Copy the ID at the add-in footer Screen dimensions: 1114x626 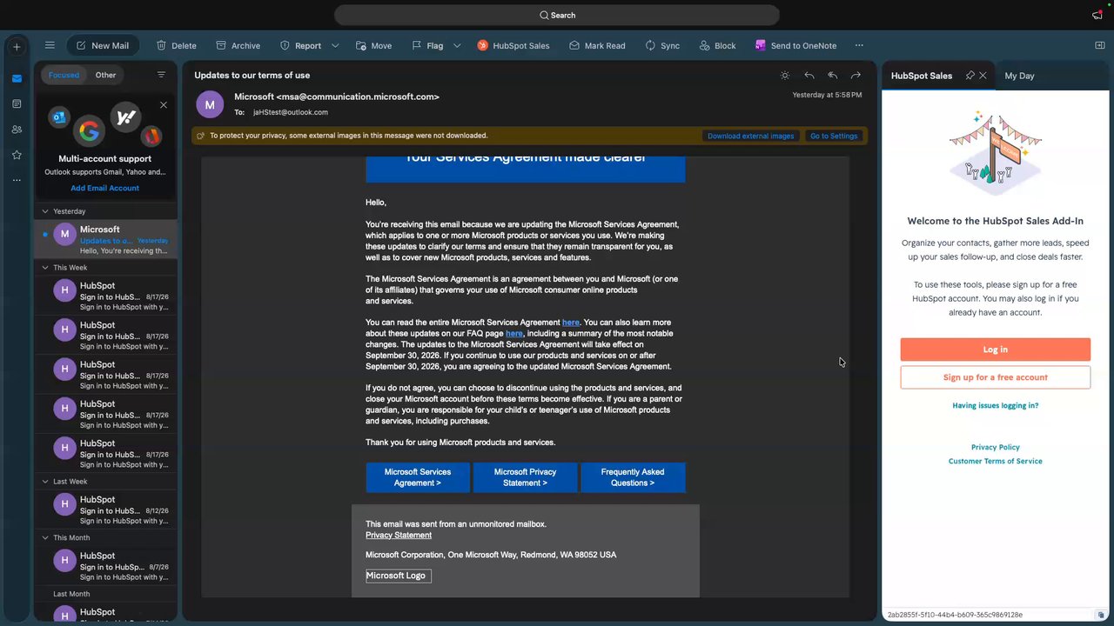coord(1101,615)
